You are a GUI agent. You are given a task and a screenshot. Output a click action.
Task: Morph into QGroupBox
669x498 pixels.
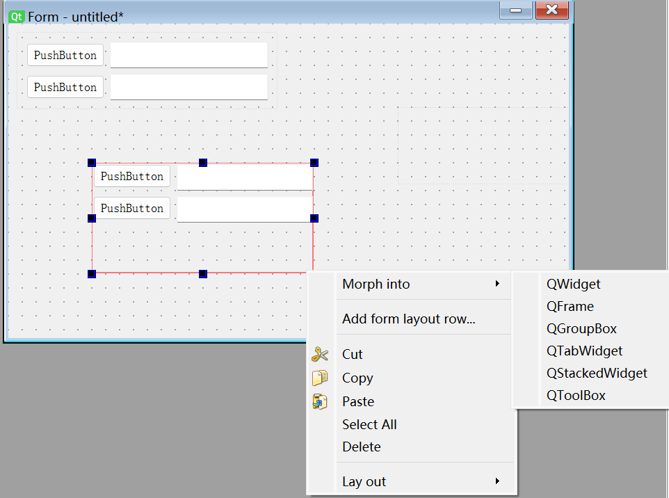tap(581, 328)
